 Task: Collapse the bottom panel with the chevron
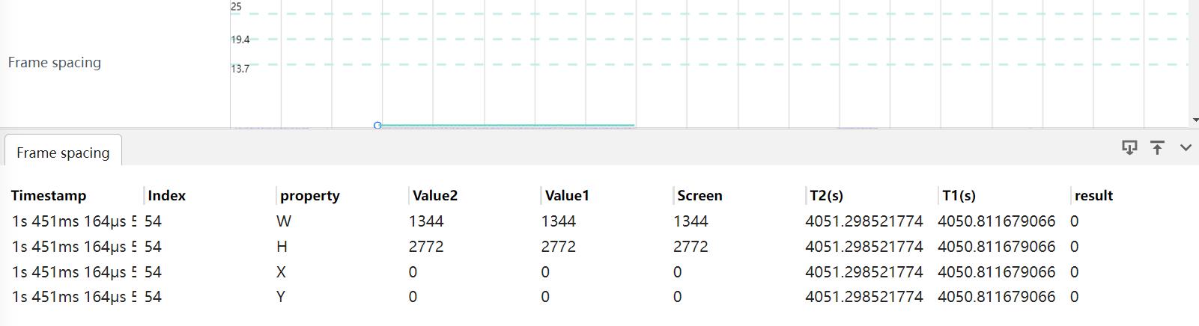point(1186,147)
